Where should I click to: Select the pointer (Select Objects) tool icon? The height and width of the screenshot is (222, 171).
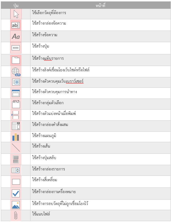click(16, 14)
